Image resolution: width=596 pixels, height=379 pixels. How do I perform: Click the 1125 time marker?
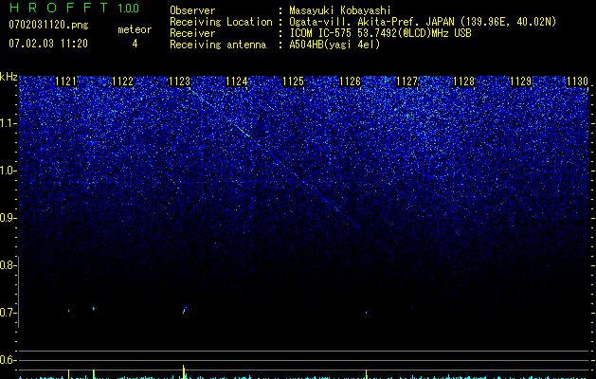click(293, 81)
